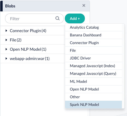Screen dimensions: 127x116
Task: Select Managed Javascript (Query) option
Action: [93, 74]
